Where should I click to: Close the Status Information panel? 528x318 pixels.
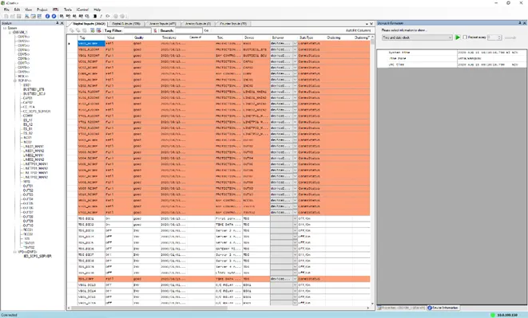coord(525,23)
